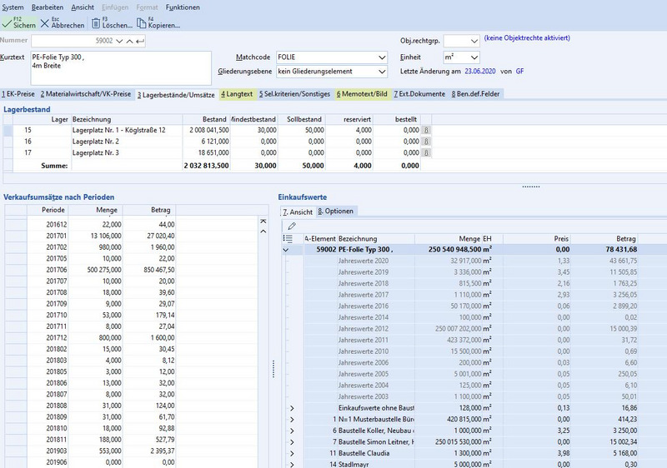Click the enter arrow icon beside Nummer field
The image size is (667, 468).
(140, 41)
